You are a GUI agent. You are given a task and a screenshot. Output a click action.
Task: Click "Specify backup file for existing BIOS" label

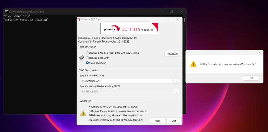click(x=100, y=86)
